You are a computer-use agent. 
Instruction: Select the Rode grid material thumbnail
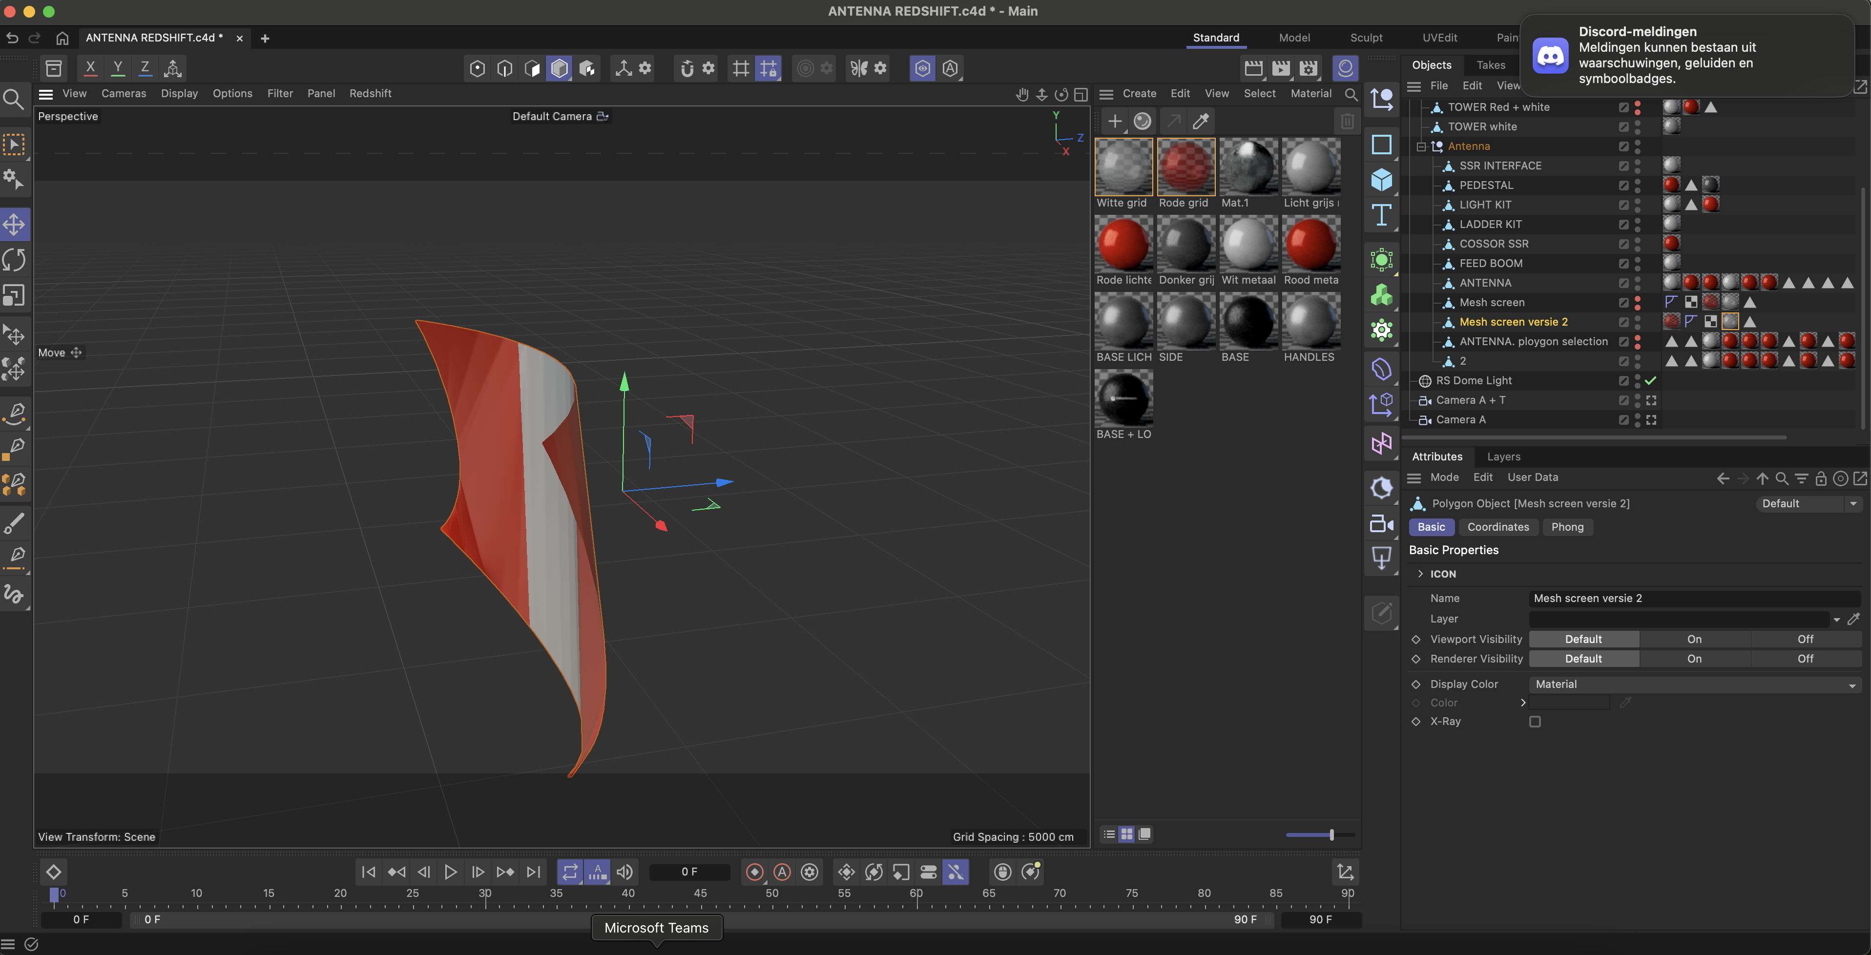coord(1185,167)
